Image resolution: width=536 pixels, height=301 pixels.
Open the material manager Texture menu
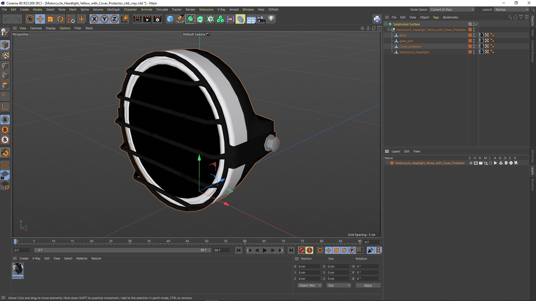coord(96,258)
